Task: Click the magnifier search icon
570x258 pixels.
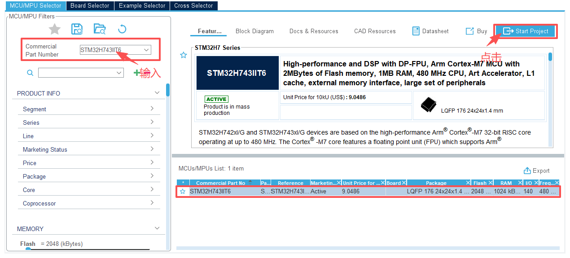Action: coord(30,73)
